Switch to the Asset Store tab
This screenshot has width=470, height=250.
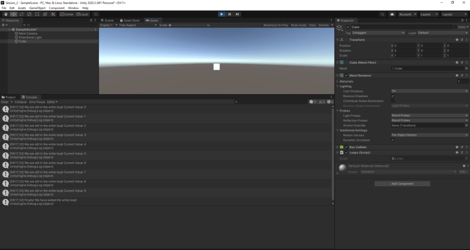tap(130, 20)
